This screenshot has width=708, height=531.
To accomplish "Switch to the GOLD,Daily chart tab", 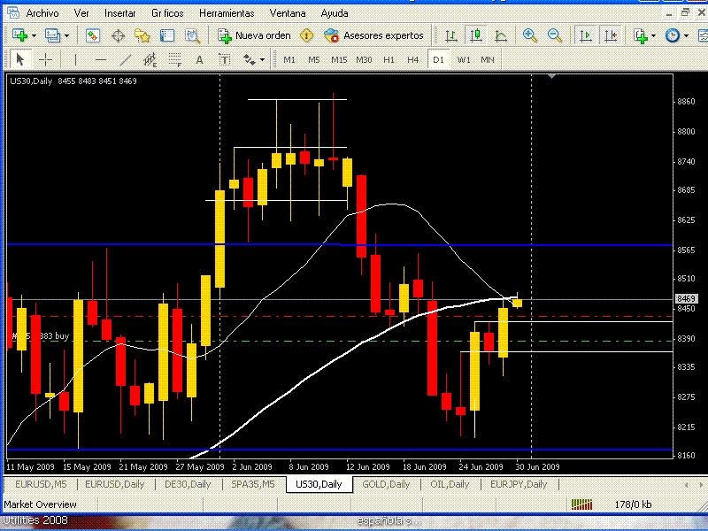I will (385, 484).
